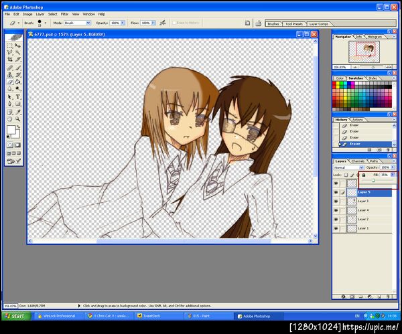
Task: Open WinLock Professional from taskbar
Action: coord(59,316)
